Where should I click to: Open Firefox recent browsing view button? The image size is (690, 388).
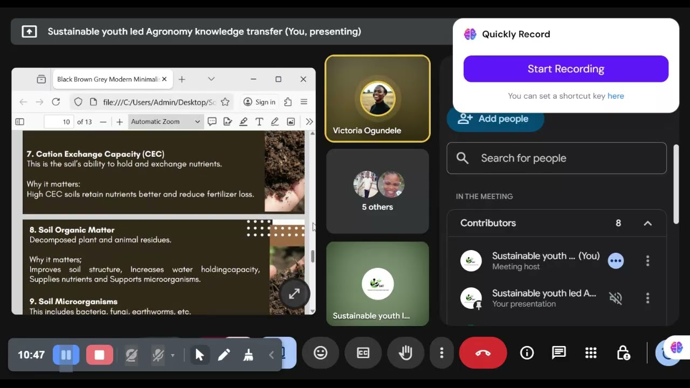[41, 79]
